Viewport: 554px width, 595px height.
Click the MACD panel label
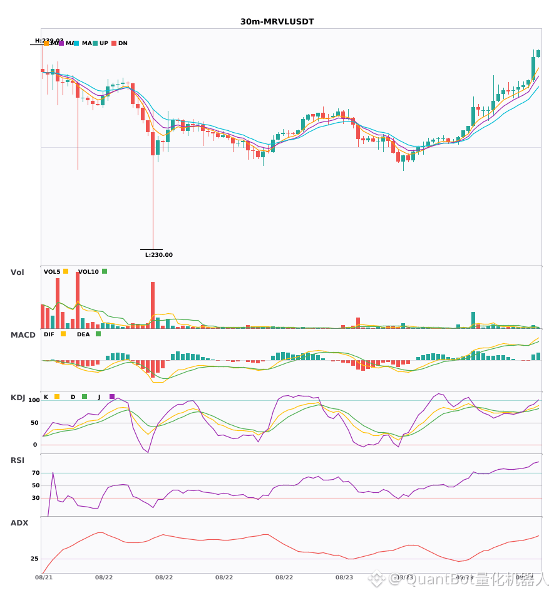coord(23,335)
